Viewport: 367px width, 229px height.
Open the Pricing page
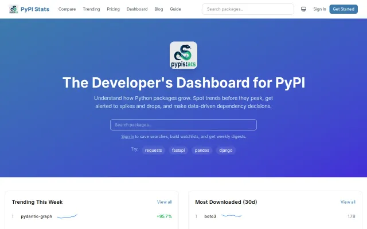[114, 9]
